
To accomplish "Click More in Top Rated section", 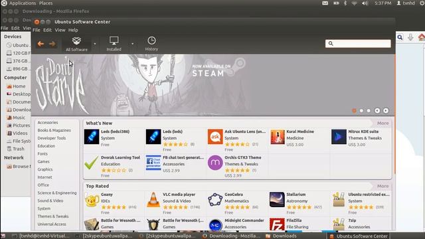I will pyautogui.click(x=382, y=186).
